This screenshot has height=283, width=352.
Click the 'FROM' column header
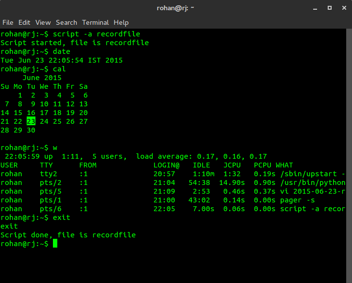tap(88, 165)
